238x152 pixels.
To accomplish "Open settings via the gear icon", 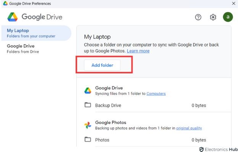I will [213, 17].
